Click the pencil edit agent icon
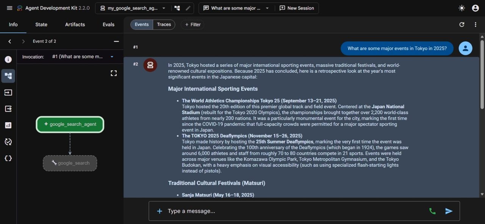This screenshot has height=224, width=485. (x=188, y=8)
